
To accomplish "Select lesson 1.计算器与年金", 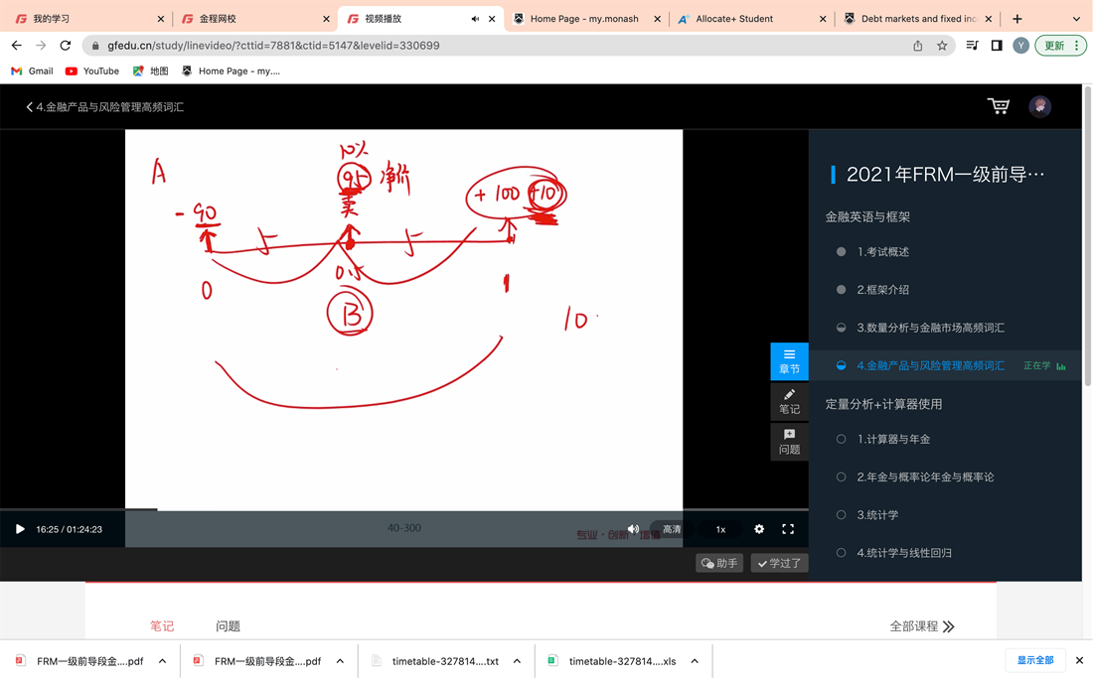I will pyautogui.click(x=893, y=439).
